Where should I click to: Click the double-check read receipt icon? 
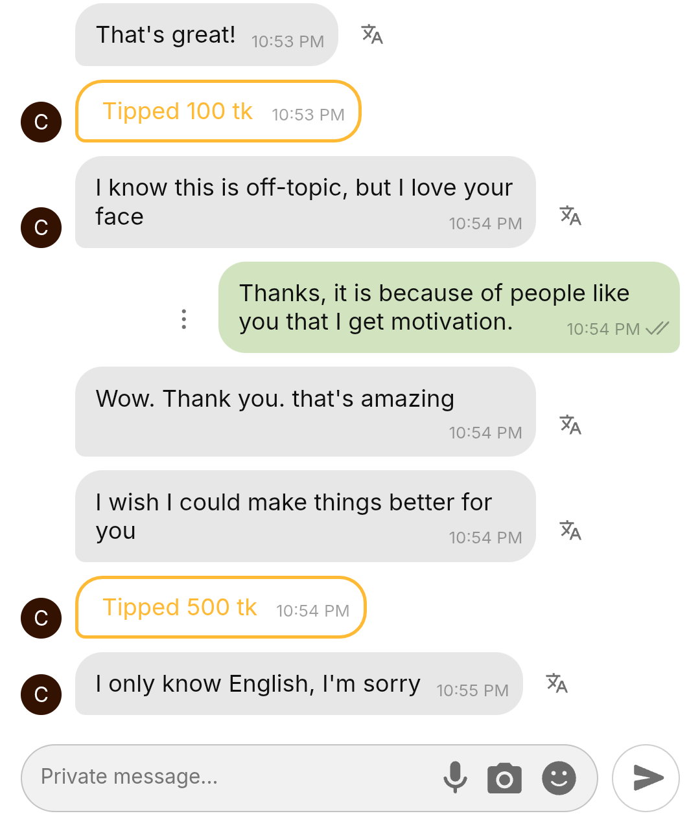[657, 329]
